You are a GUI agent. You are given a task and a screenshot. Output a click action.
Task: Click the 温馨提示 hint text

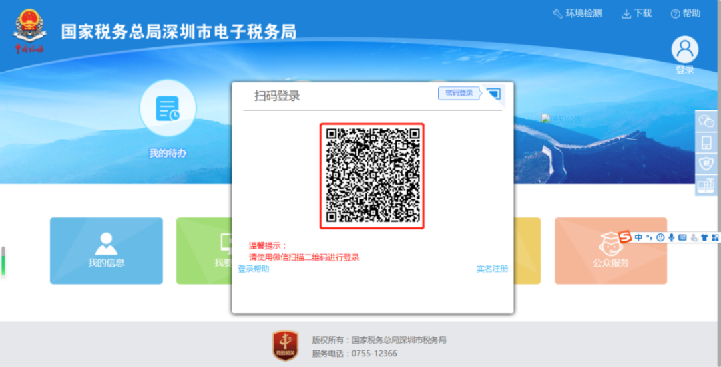tap(268, 246)
